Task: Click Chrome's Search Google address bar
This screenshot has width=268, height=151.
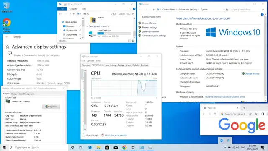Action: click(235, 114)
